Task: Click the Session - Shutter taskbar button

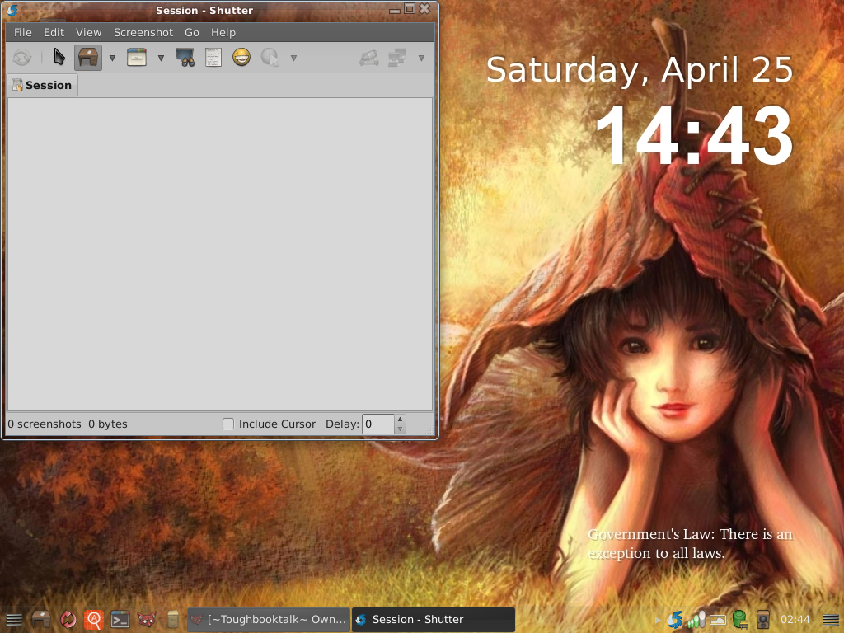Action: [x=434, y=620]
